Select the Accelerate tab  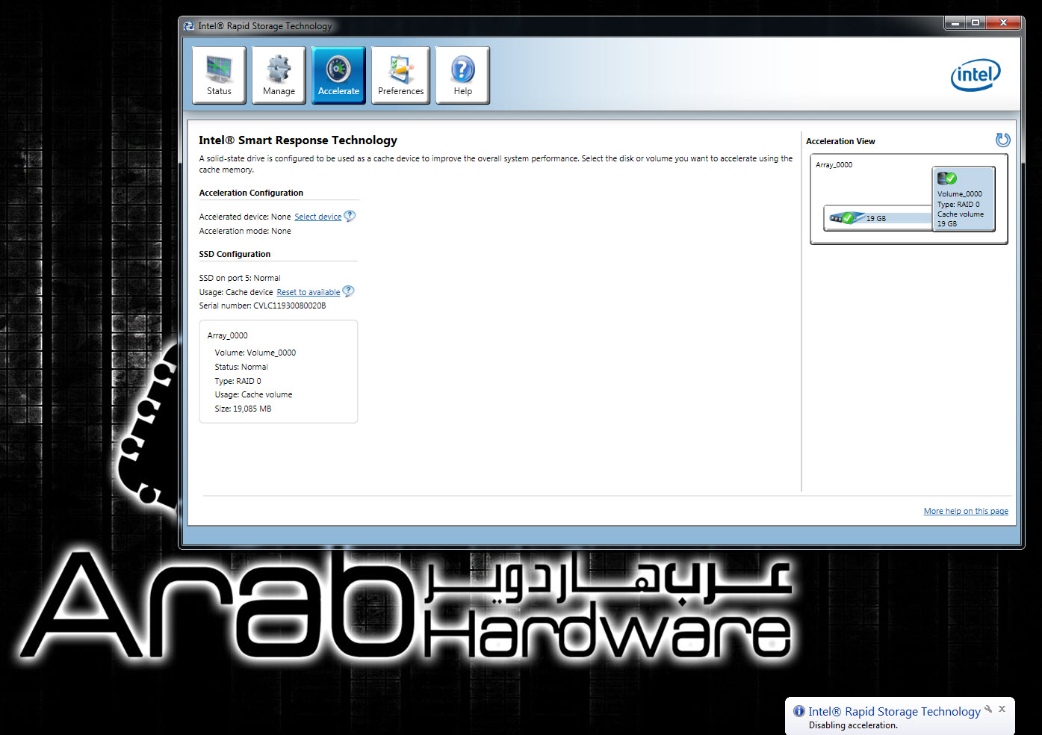coord(338,75)
